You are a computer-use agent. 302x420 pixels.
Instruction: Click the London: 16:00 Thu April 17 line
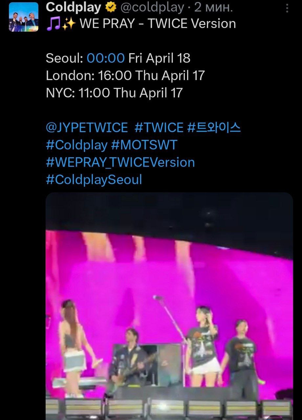125,76
